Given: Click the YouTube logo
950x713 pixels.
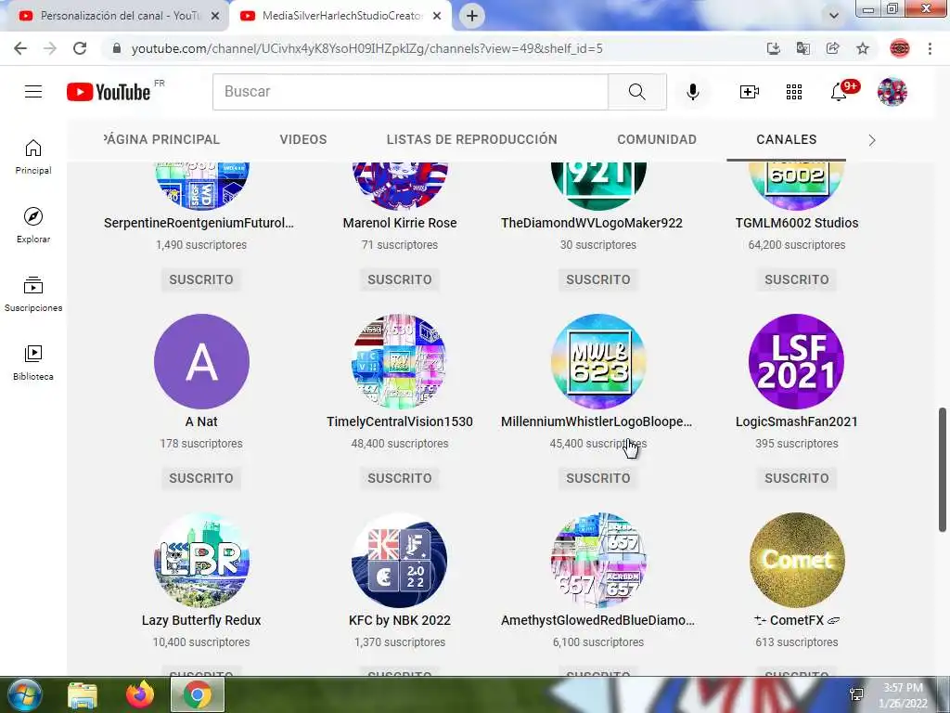Looking at the screenshot, I should click(109, 92).
